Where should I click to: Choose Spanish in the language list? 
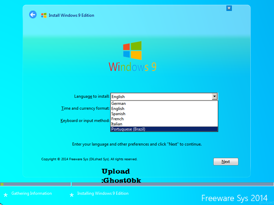point(164,114)
